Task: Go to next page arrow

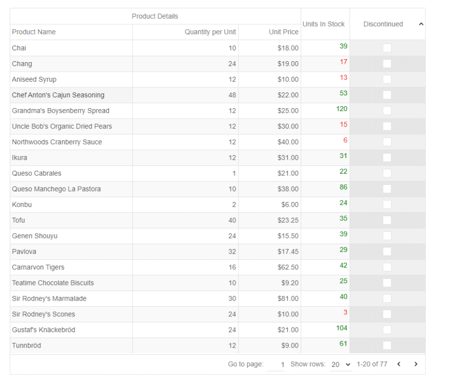Action: tap(416, 364)
